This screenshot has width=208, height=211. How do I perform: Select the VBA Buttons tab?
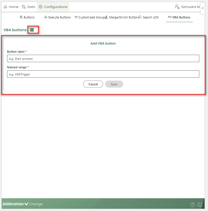pos(179,17)
